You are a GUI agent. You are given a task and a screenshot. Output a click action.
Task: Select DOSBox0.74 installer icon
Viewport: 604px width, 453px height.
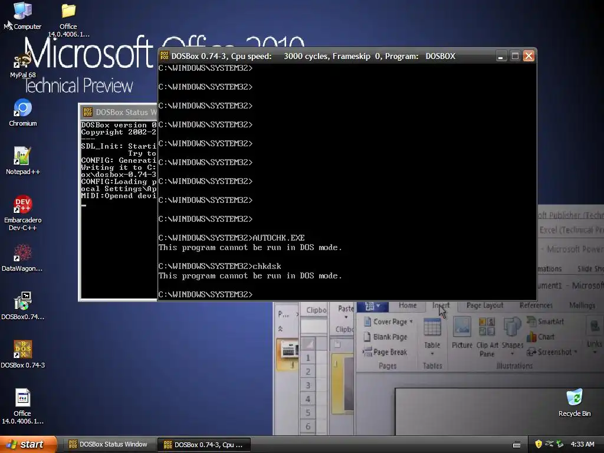pyautogui.click(x=23, y=306)
